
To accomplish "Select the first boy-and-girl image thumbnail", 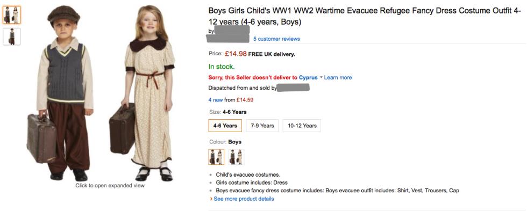I will click(x=11, y=14).
